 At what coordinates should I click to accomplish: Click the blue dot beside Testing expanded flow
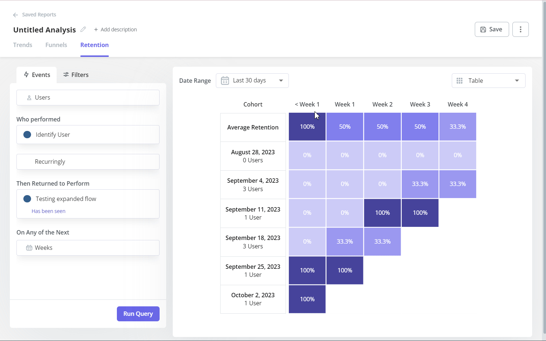pyautogui.click(x=27, y=199)
